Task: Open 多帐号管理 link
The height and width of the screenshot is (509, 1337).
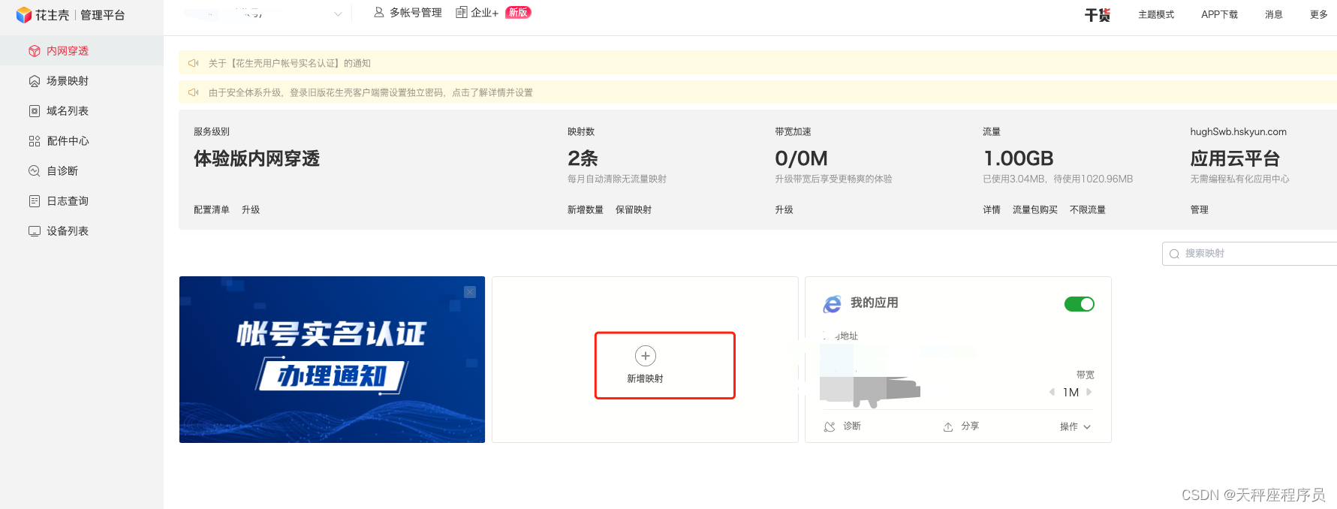Action: tap(408, 13)
